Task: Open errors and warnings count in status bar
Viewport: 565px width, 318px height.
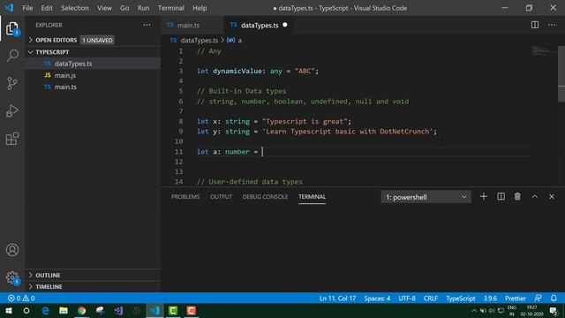Action: click(x=21, y=299)
